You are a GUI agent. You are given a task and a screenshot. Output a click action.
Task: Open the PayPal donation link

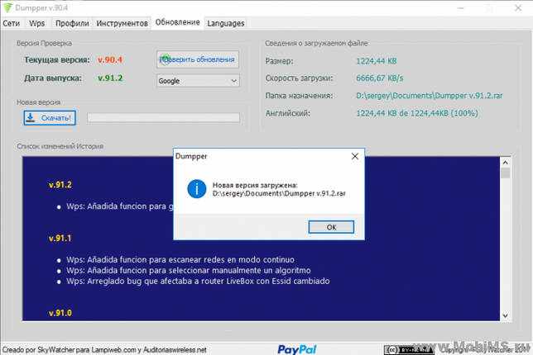297,349
